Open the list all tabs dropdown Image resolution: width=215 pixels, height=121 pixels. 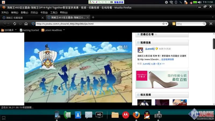pyautogui.click(x=213, y=17)
